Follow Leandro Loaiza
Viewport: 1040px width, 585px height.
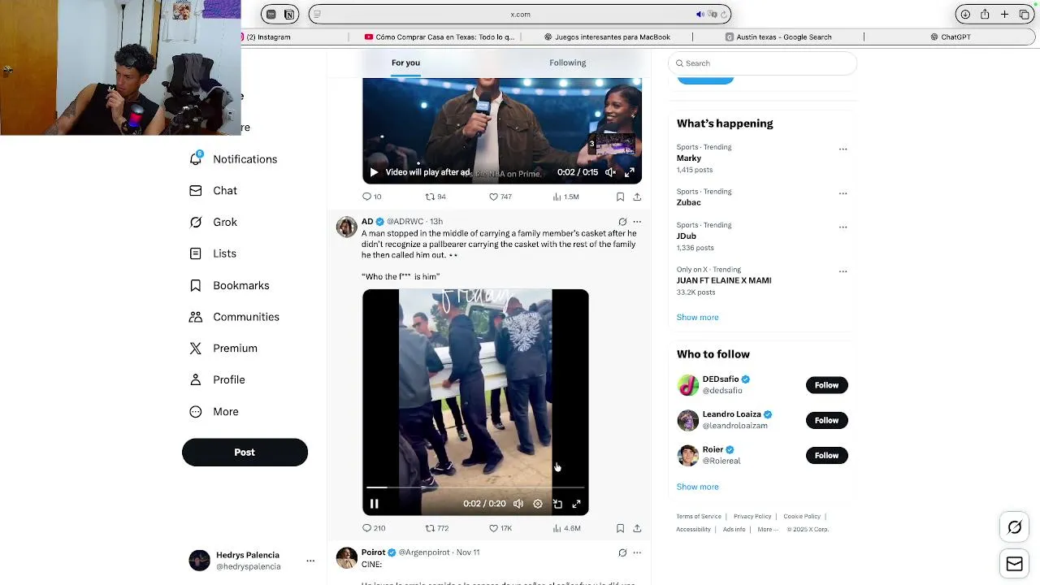pyautogui.click(x=826, y=420)
